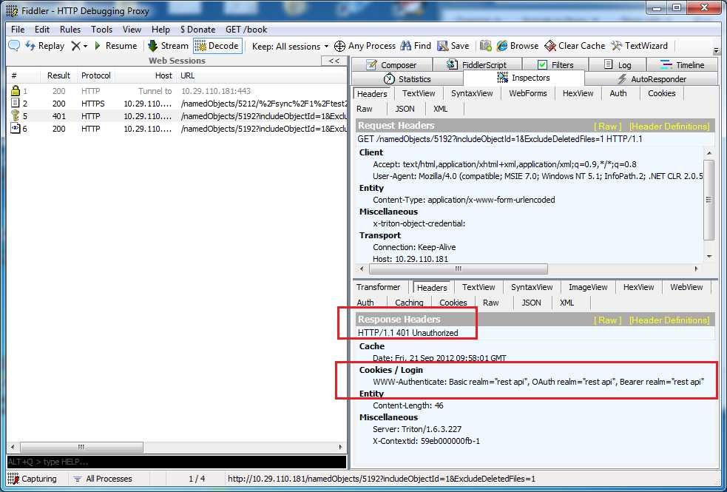Image resolution: width=727 pixels, height=492 pixels.
Task: Open the Transformer response tab
Action: pos(379,287)
